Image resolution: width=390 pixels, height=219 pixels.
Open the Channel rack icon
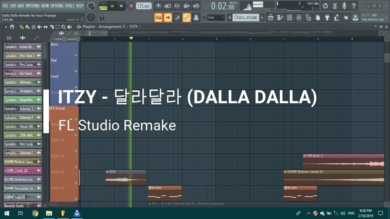tap(289, 18)
